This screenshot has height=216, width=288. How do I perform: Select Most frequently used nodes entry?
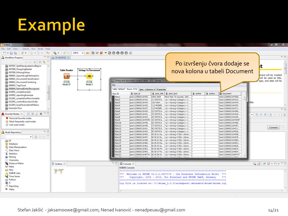21,121
